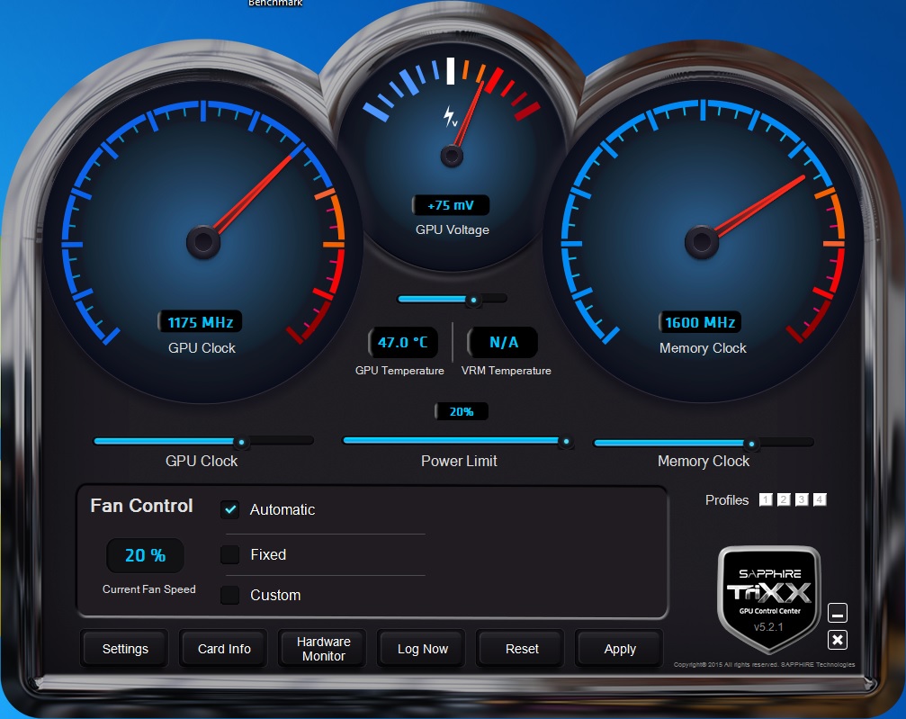Enable the Custom fan curve checkbox

pos(230,595)
